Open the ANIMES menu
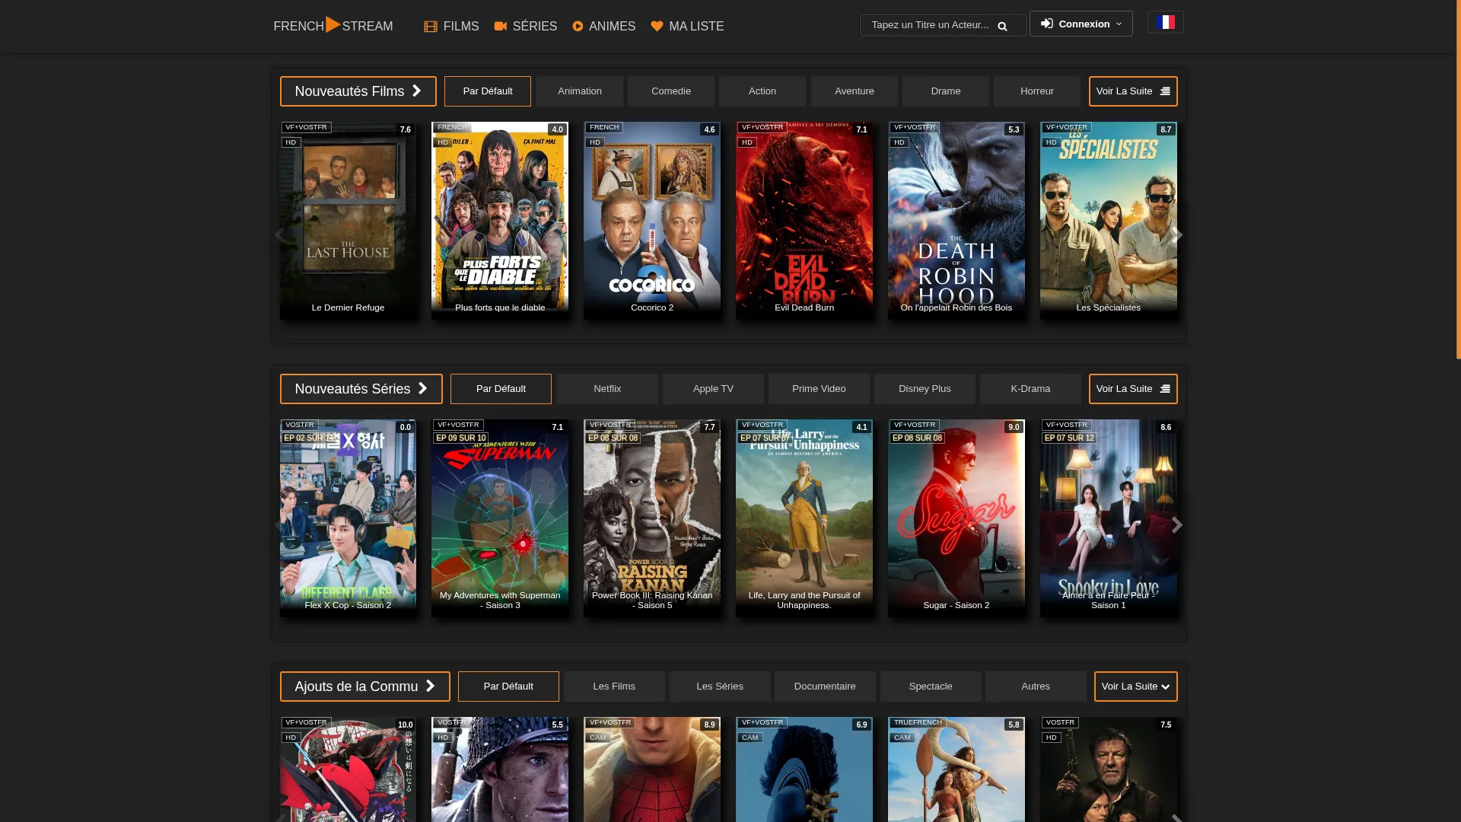 [603, 26]
